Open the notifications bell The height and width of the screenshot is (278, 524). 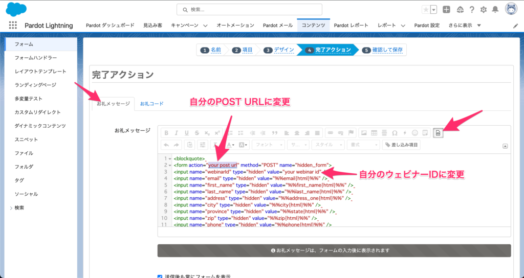point(495,10)
